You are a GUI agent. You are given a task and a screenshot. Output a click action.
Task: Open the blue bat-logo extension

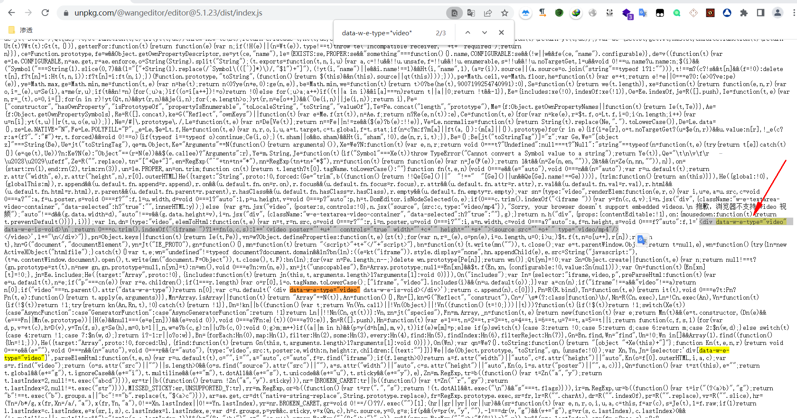click(x=525, y=13)
